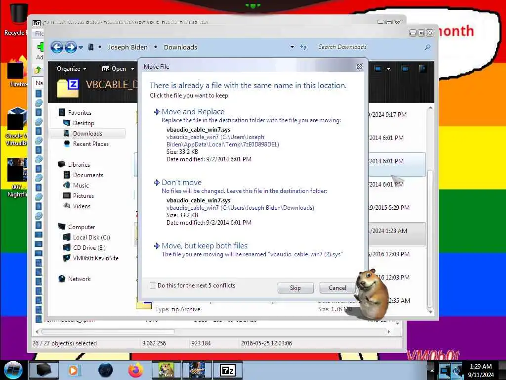Select Libraries in navigation pane
Viewport: 506px width, 380px height.
pos(79,164)
